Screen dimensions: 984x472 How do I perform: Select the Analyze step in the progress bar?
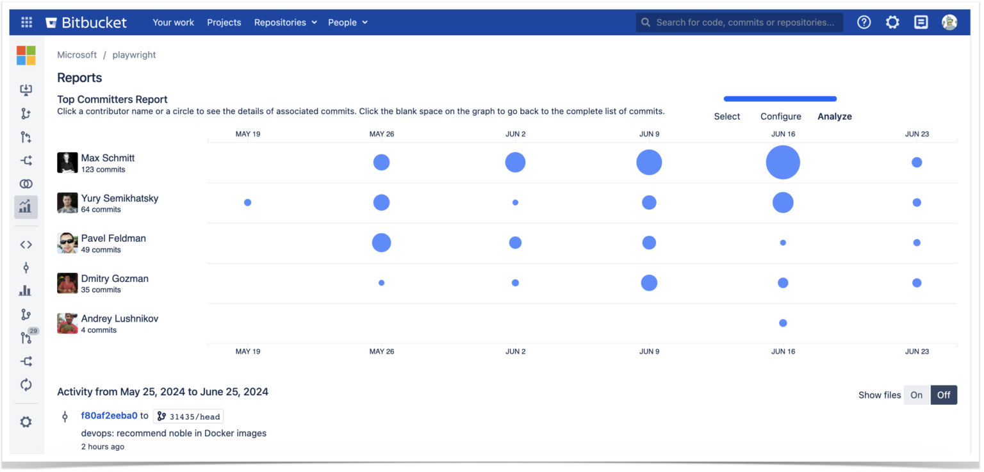tap(835, 116)
